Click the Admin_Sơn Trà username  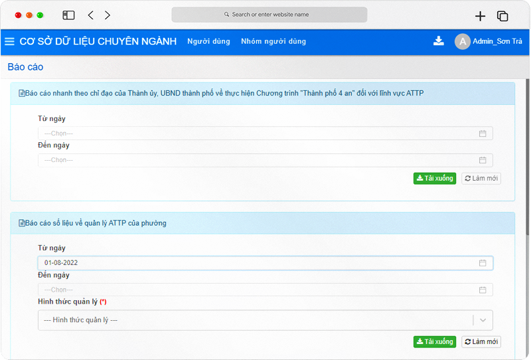pos(497,41)
